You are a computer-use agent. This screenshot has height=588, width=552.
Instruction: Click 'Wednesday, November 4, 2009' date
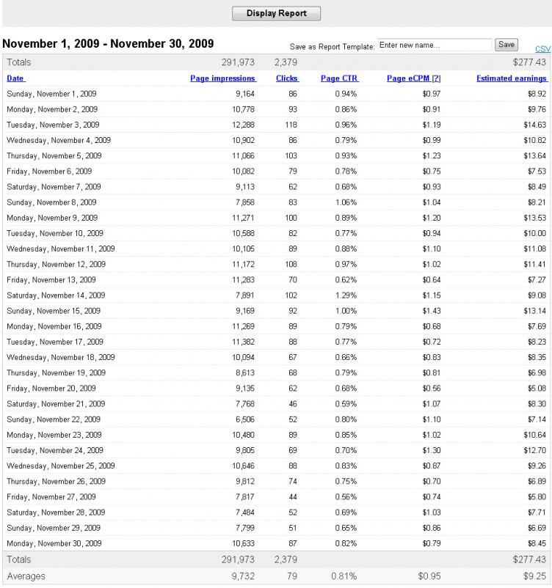pyautogui.click(x=59, y=140)
